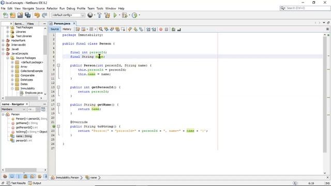Open the Refactor menu

(x=52, y=8)
